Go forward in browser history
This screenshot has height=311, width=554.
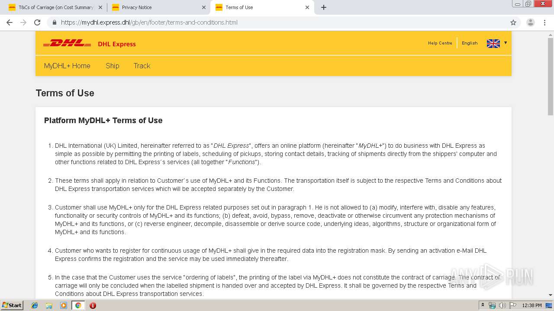pyautogui.click(x=23, y=22)
